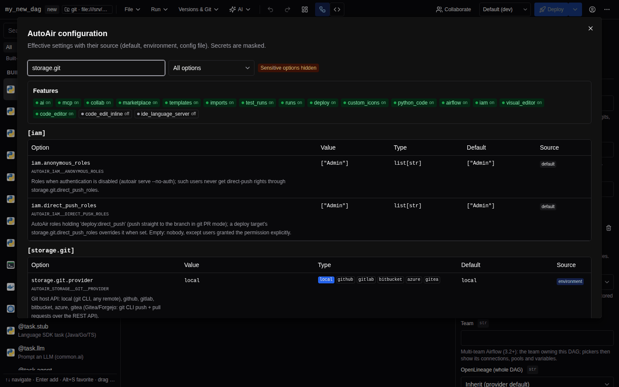Toggle the mcp feature flag chip
The height and width of the screenshot is (387, 619).
pyautogui.click(x=68, y=103)
